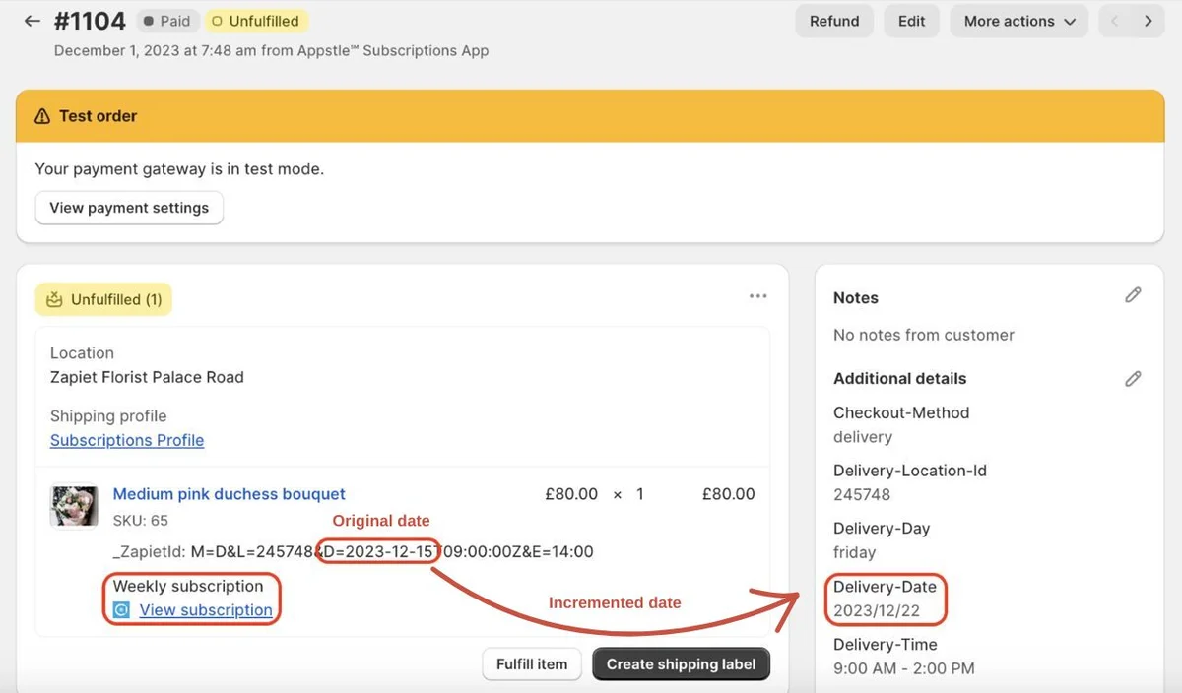
Task: Click the Refund button
Action: pos(834,21)
